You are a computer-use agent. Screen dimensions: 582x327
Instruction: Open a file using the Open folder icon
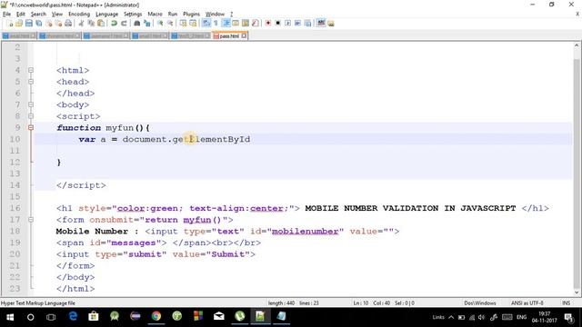[19, 23]
